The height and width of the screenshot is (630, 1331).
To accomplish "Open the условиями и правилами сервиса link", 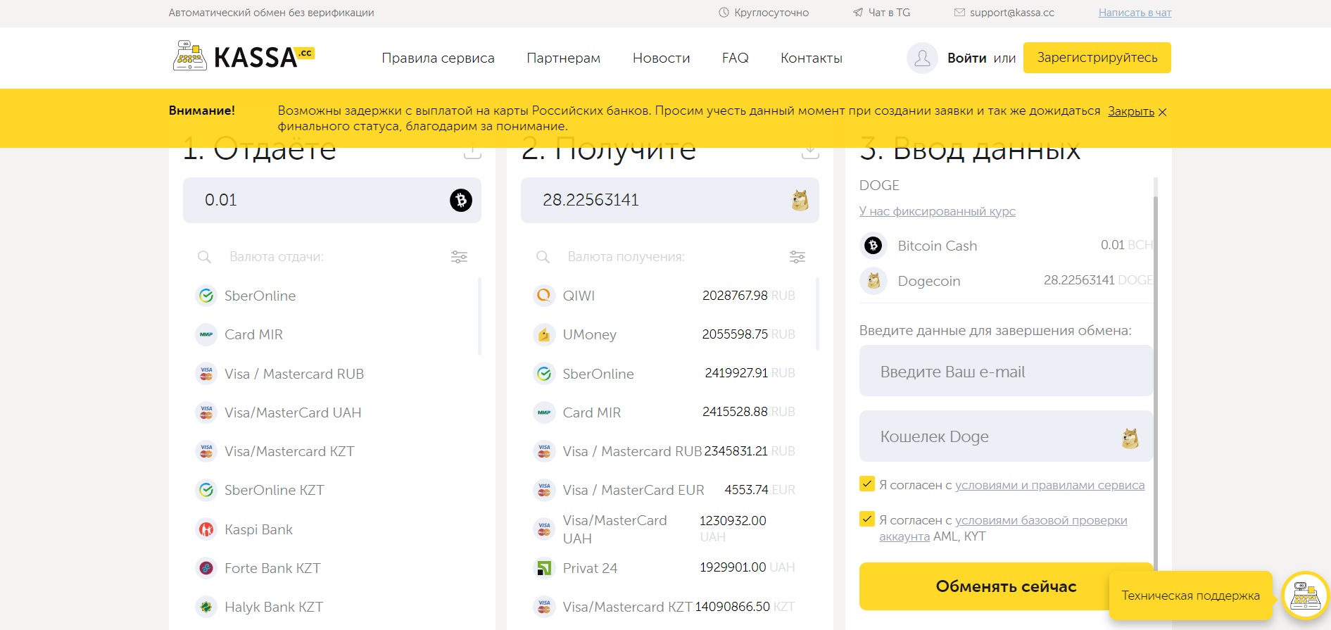I will point(1049,485).
